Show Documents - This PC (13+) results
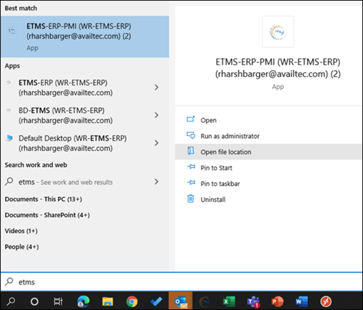363x310 pixels. click(x=43, y=199)
